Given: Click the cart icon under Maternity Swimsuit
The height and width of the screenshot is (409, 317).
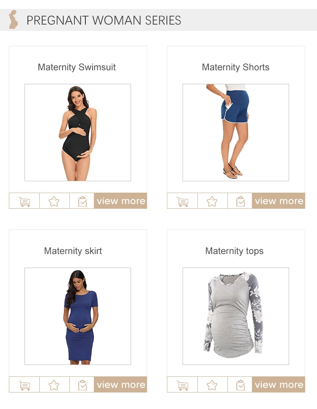Looking at the screenshot, I should click(25, 202).
